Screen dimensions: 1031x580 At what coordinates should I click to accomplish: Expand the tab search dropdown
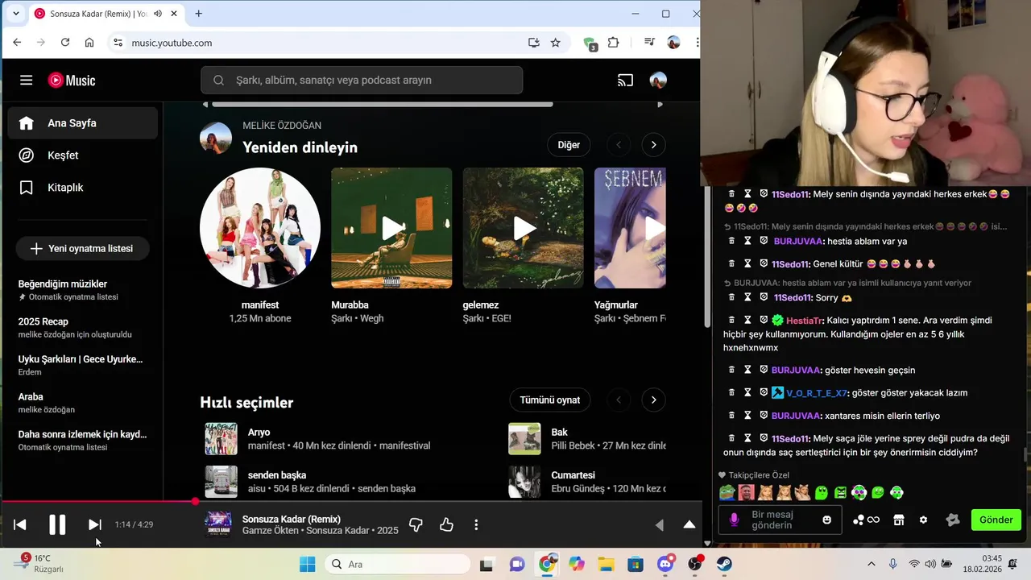point(15,14)
